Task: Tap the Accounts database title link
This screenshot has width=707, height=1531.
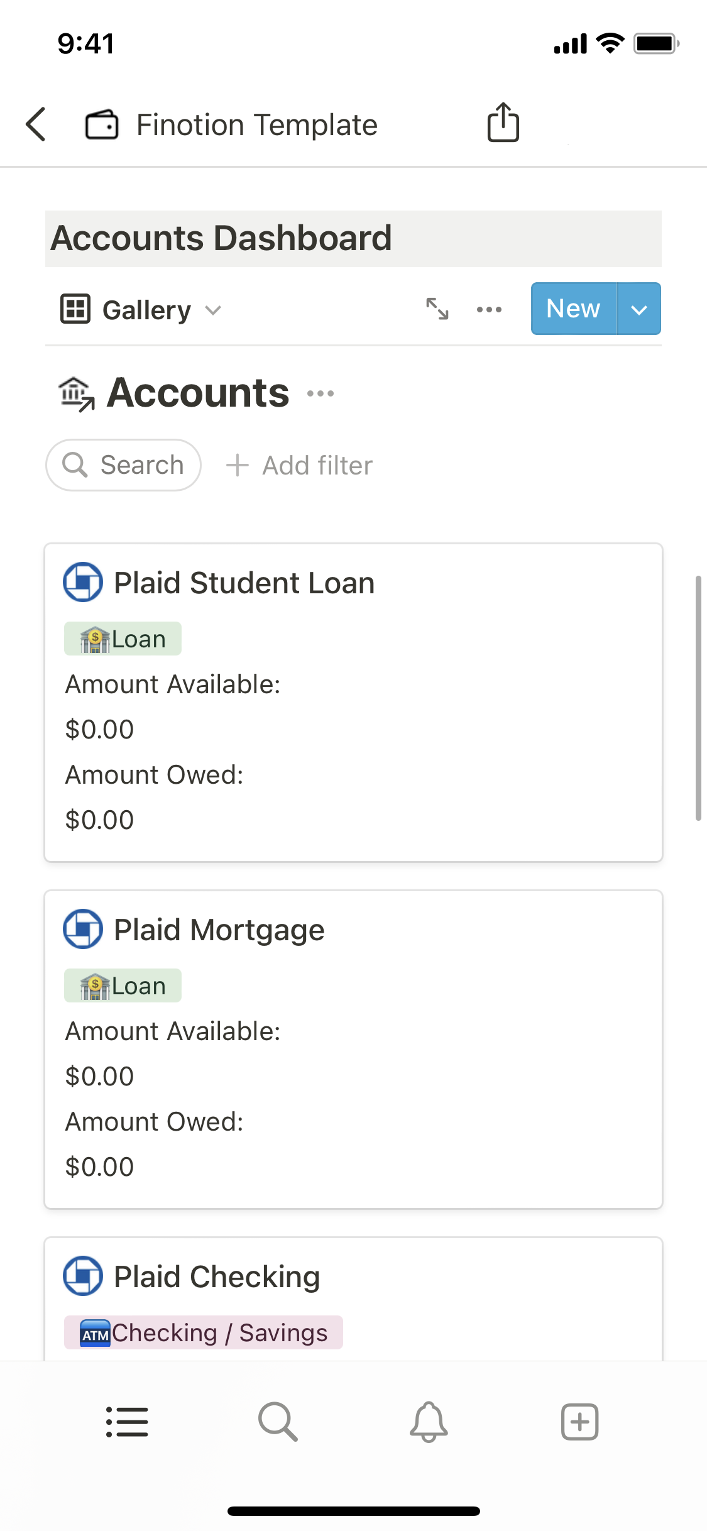Action: (197, 393)
